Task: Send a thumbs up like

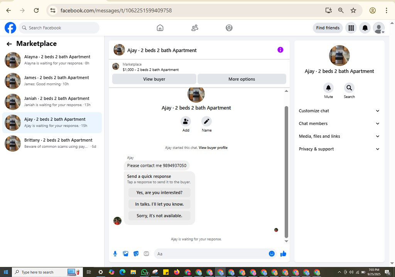Action: click(283, 254)
